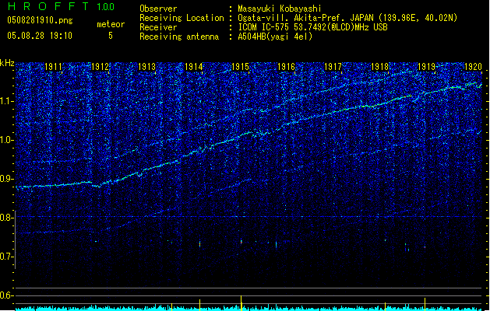The width and height of the screenshot is (490, 311).
Task: Click the 1.1 frequency axis label
Action: (7, 101)
